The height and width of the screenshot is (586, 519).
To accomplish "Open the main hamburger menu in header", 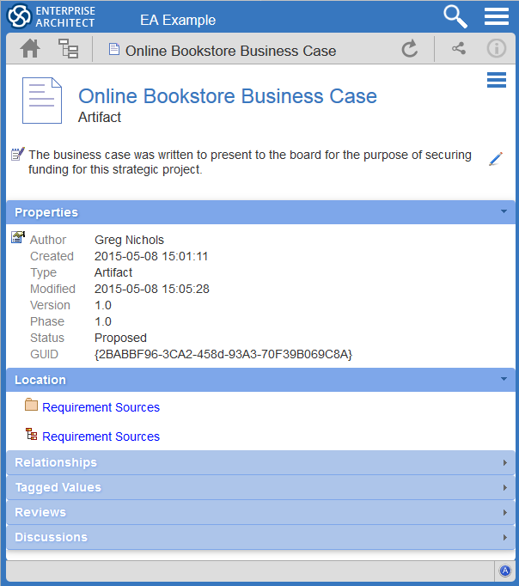I will pos(497,16).
